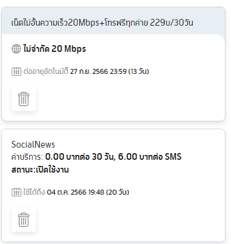
Task: Click the ไม่จำกัด 20 Mbps data allowance text
Action: click(x=55, y=49)
